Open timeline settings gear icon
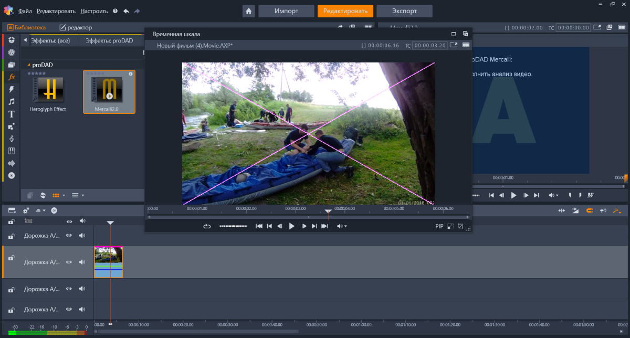 pyautogui.click(x=26, y=210)
